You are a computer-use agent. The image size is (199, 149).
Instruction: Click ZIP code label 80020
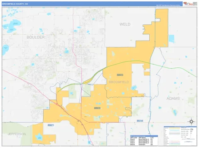pyautogui.click(x=97, y=108)
